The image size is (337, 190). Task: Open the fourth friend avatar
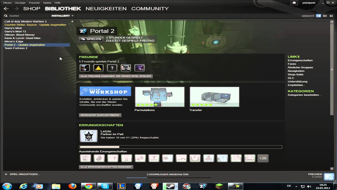pyautogui.click(x=126, y=68)
